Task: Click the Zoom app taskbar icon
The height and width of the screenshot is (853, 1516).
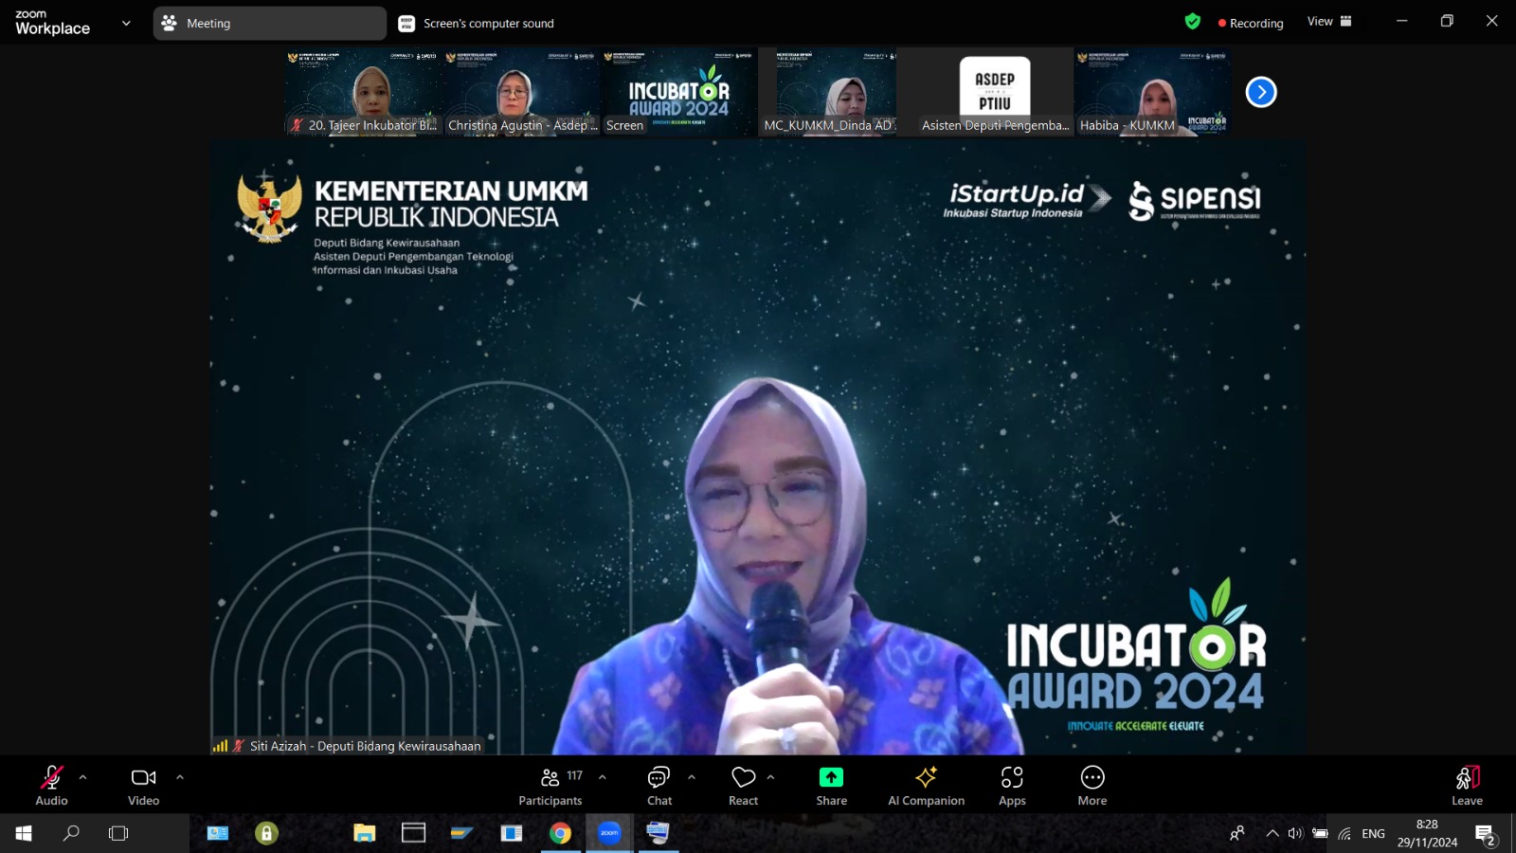Action: (609, 833)
